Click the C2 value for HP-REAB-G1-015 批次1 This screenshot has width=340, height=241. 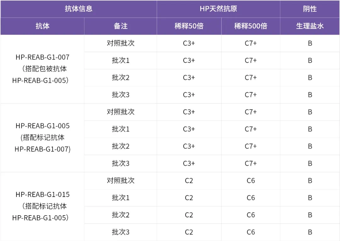click(x=189, y=198)
